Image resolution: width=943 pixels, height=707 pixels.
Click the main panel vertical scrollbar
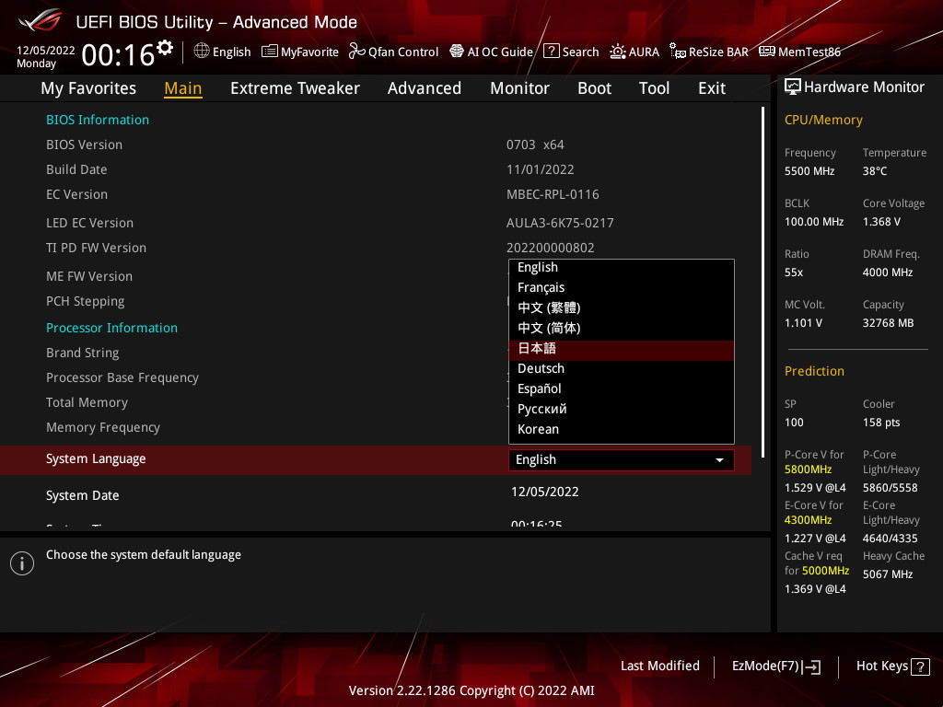[x=763, y=283]
